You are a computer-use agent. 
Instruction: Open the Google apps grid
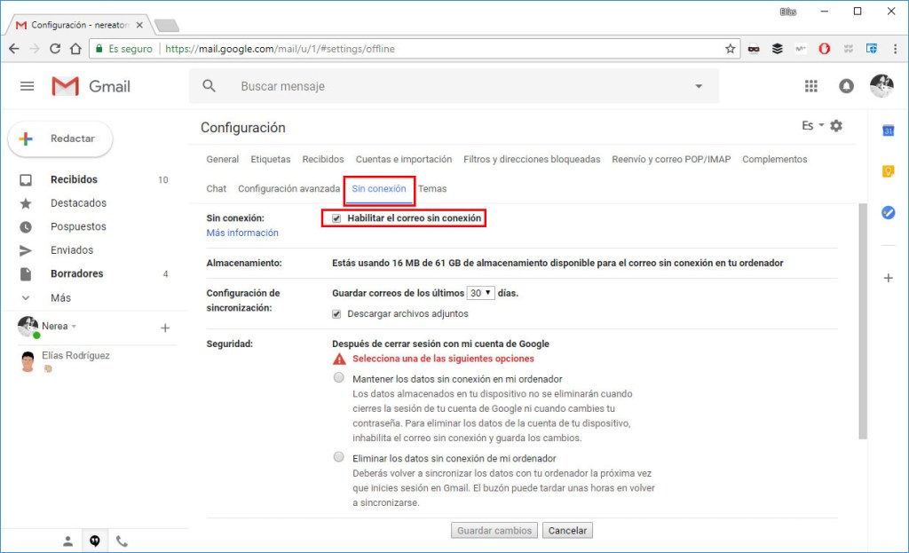pyautogui.click(x=810, y=85)
